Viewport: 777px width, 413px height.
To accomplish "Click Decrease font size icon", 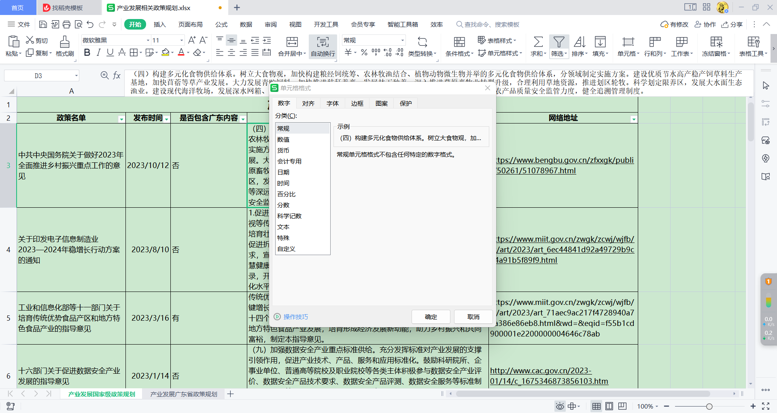I will point(204,40).
